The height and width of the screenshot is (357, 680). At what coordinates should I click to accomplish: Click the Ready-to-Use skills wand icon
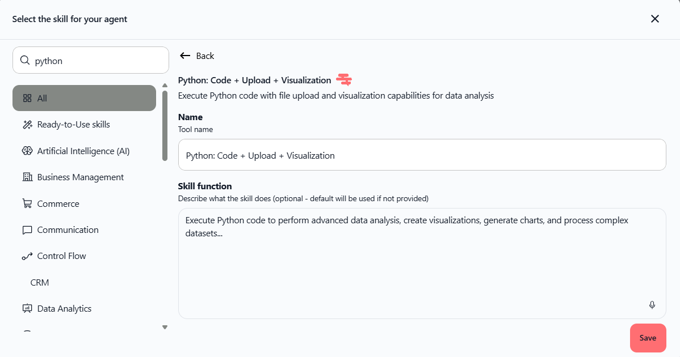27,125
